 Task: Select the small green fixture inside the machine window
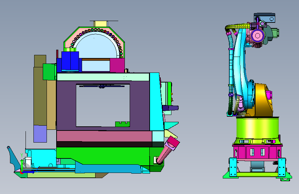coord(122,124)
